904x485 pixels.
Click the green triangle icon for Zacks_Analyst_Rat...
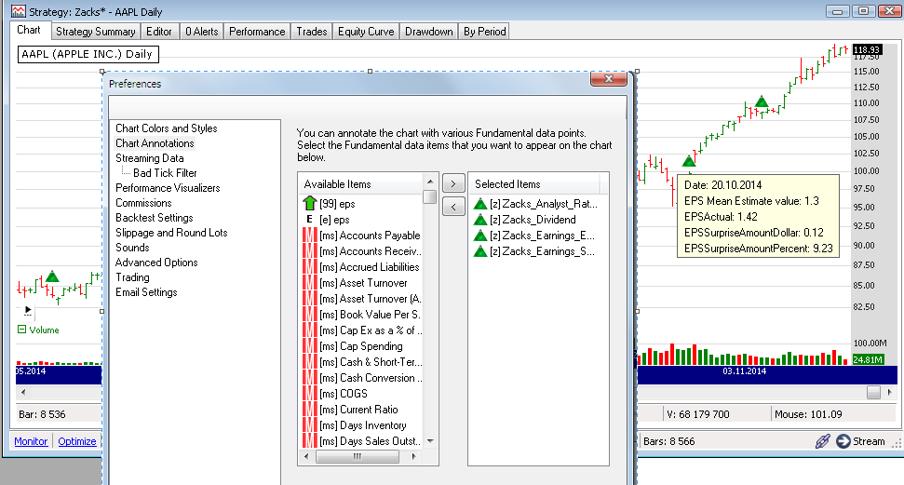(480, 204)
